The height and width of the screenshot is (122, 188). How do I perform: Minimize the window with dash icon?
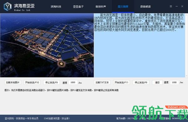tap(177, 6)
